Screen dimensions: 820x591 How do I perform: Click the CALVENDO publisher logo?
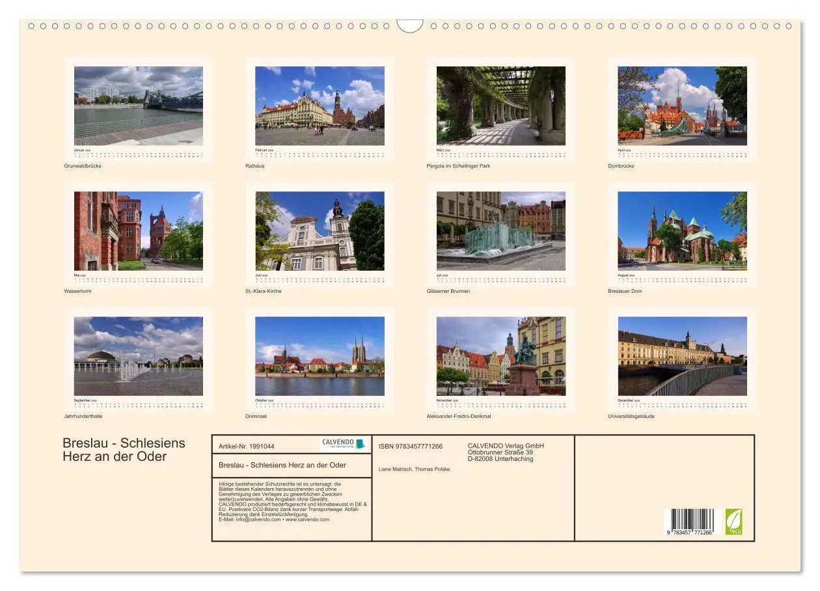(x=343, y=443)
